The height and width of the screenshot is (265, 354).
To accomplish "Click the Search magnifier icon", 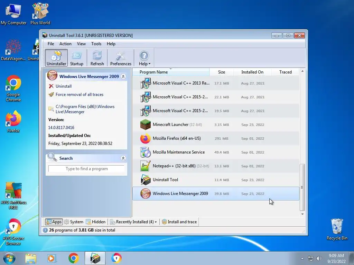I will point(52,157).
